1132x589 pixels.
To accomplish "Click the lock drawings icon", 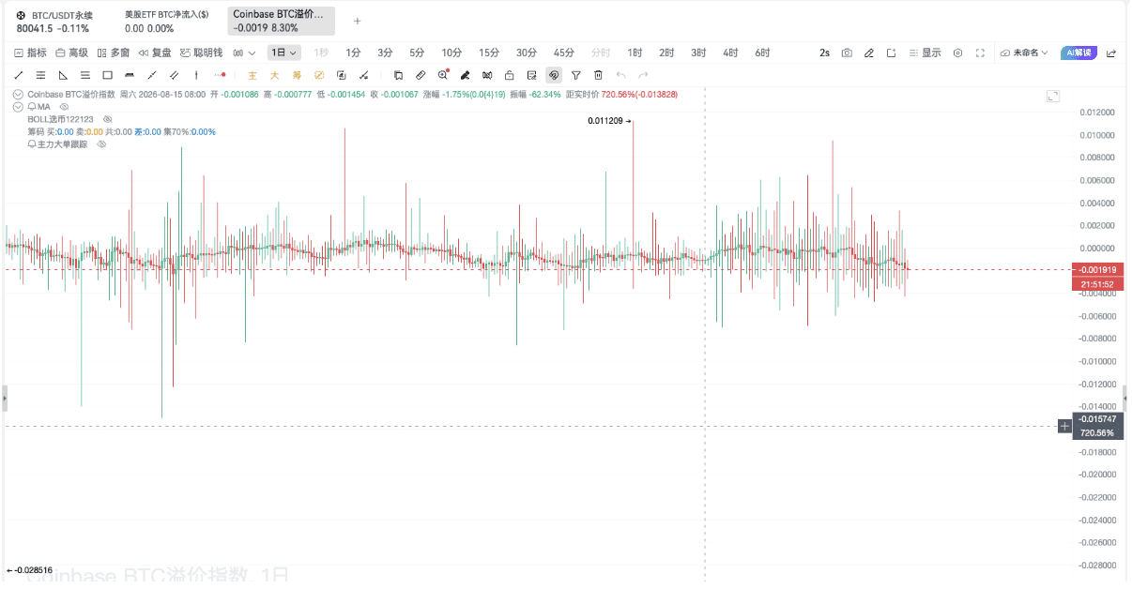I will [509, 75].
